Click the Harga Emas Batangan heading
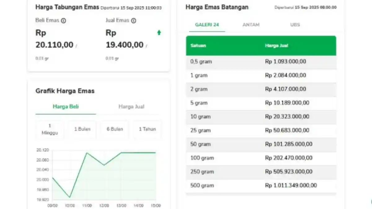This screenshot has height=209, width=372. point(217,7)
